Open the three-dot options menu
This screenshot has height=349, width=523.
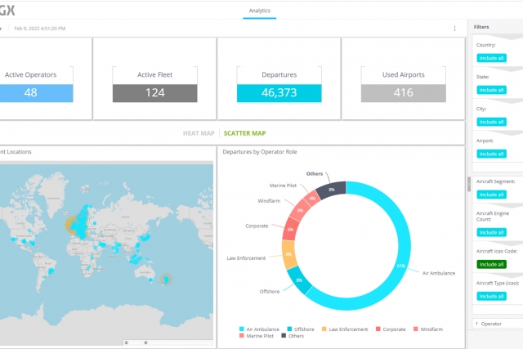(454, 29)
